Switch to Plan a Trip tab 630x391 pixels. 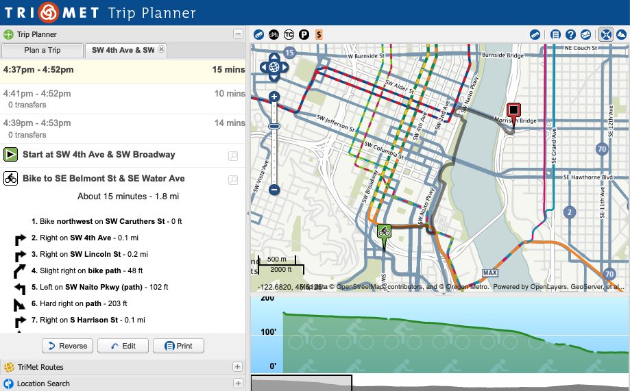point(43,50)
